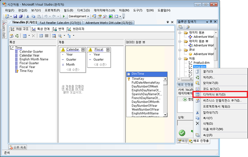Click the wrench and hammer toolbox icon in the main toolbar

click(x=105, y=16)
